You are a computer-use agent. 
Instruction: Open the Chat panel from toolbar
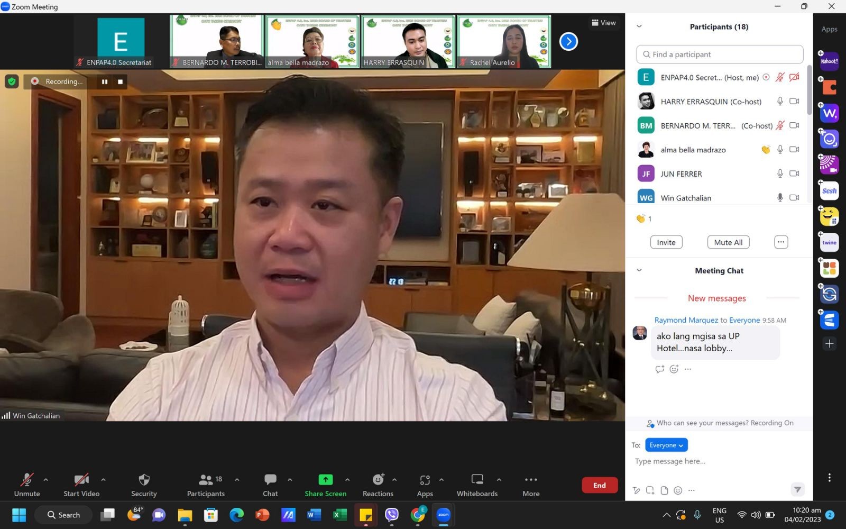tap(270, 485)
